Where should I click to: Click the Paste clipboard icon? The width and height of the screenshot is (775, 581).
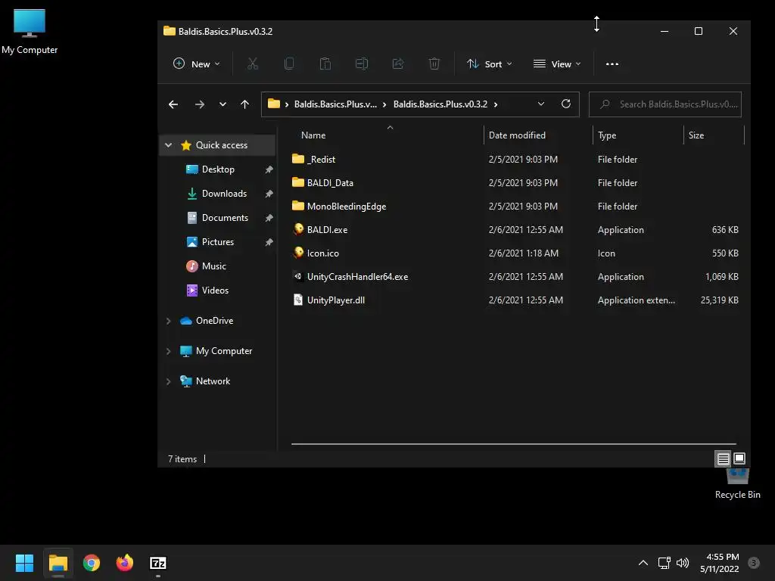pyautogui.click(x=325, y=64)
